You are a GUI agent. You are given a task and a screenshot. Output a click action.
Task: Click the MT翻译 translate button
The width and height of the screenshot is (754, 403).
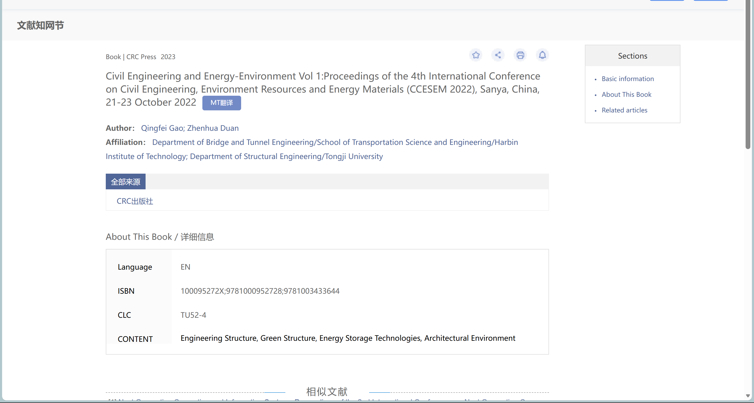(x=221, y=103)
